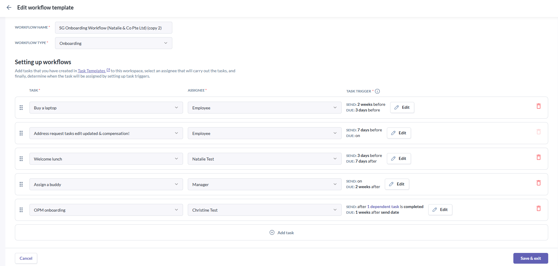The width and height of the screenshot is (558, 266).
Task: Click Add task button
Action: tap(282, 232)
